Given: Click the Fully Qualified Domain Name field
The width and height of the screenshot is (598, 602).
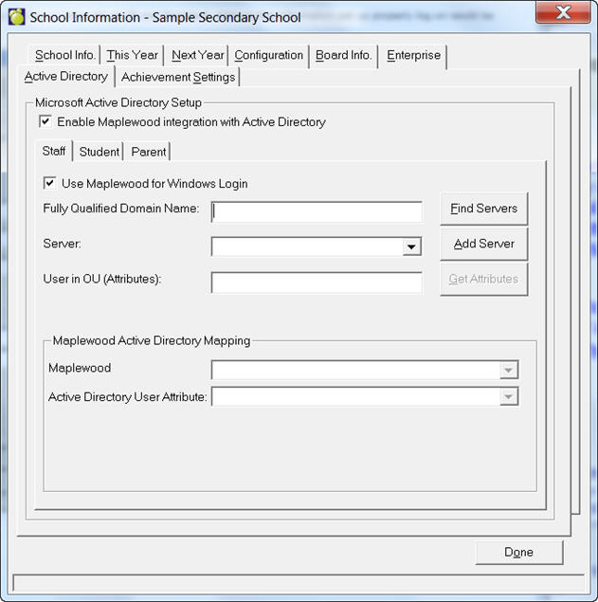Looking at the screenshot, I should [317, 210].
